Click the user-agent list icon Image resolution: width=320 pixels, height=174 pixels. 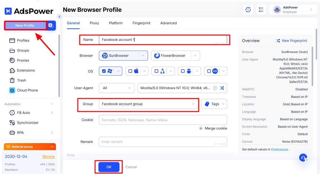tap(215, 88)
